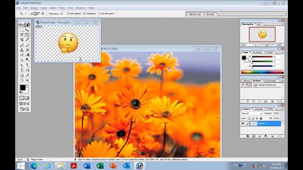303x170 pixels.
Task: Click the Navigator thumbnail preview
Action: (262, 34)
